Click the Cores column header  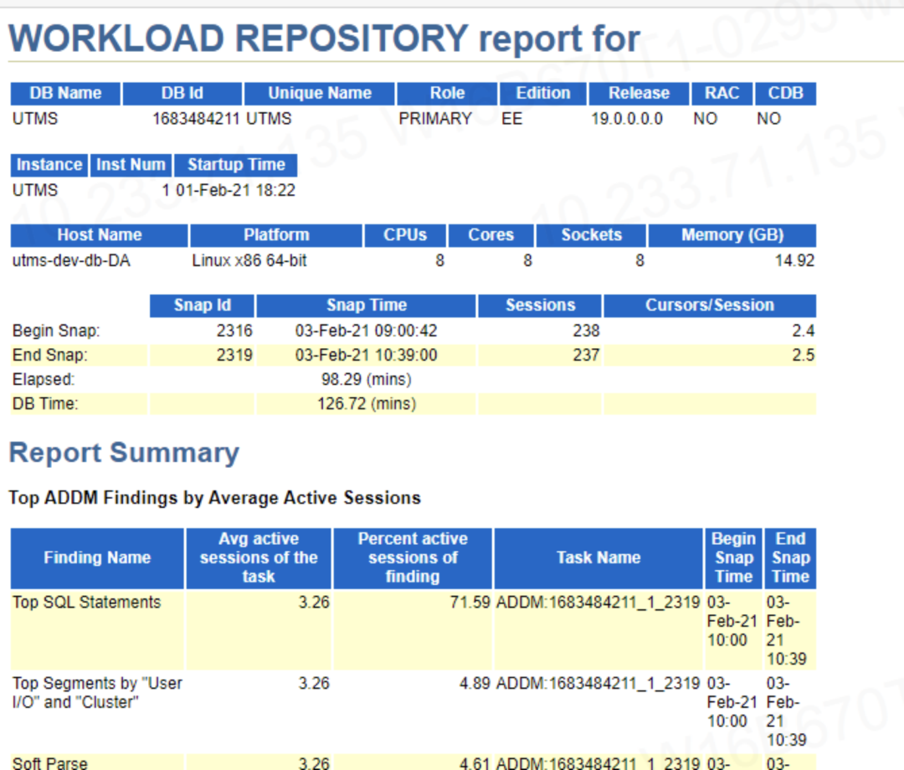491,235
